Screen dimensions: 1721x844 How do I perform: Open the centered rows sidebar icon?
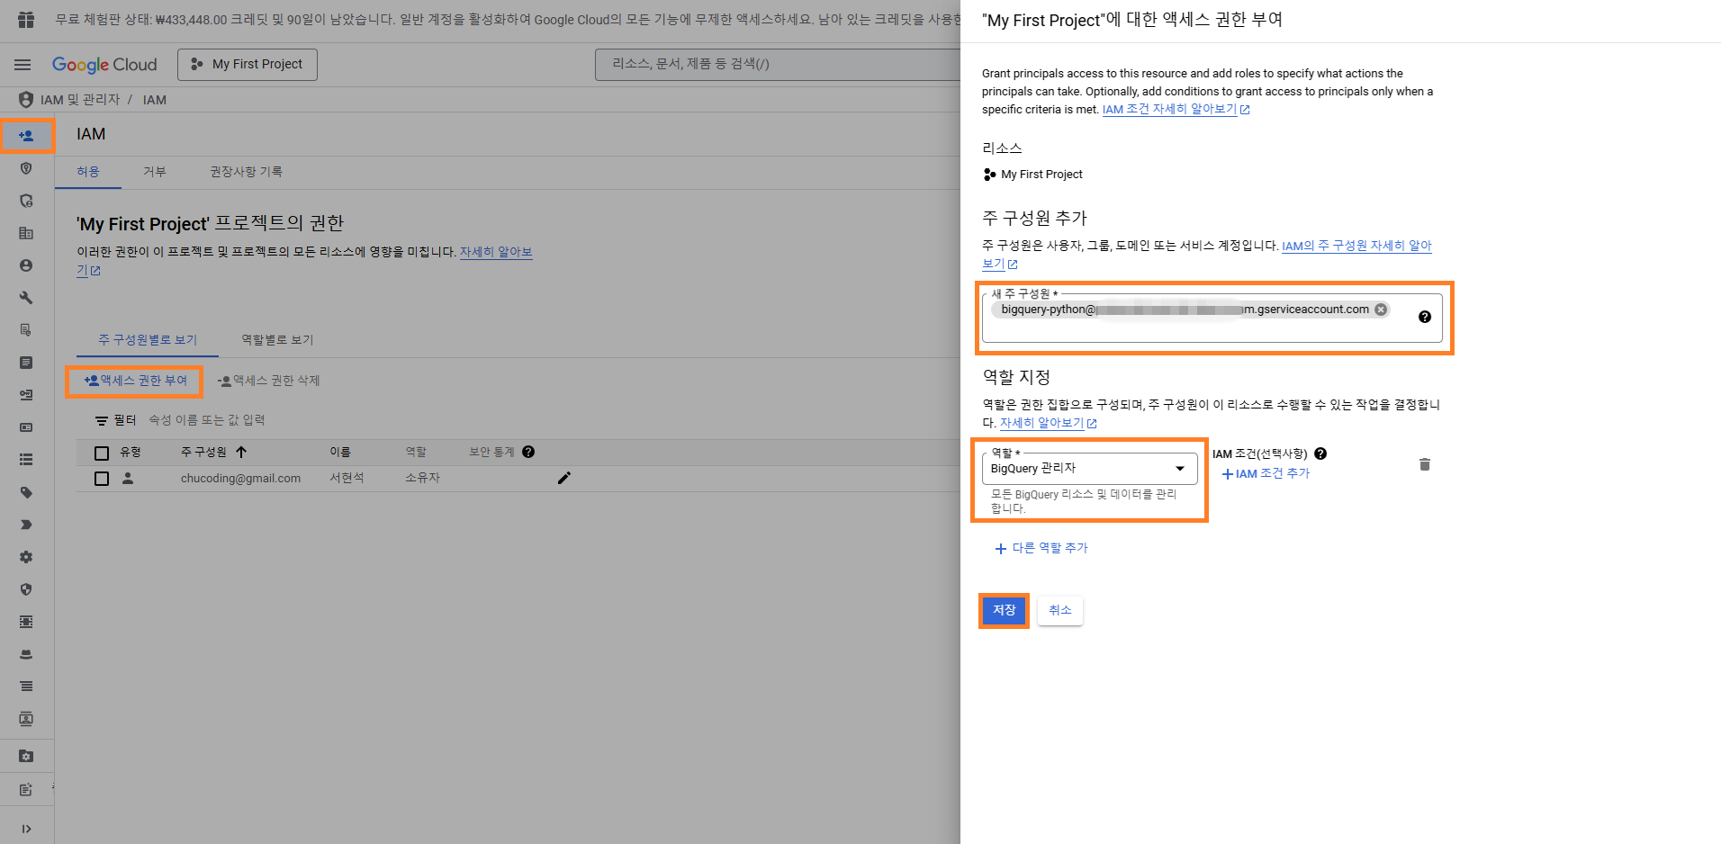(x=26, y=622)
